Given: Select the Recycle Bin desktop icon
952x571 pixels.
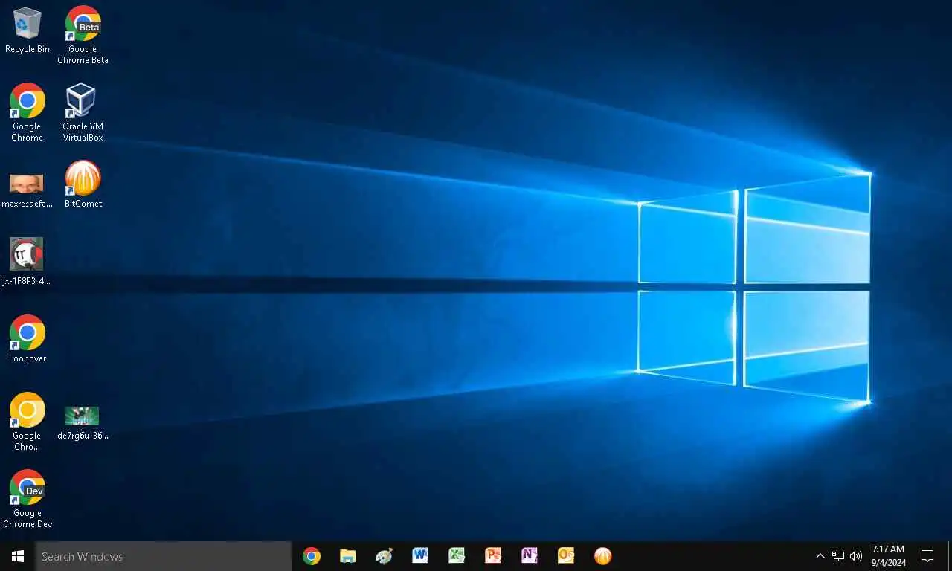Looking at the screenshot, I should pos(28,30).
